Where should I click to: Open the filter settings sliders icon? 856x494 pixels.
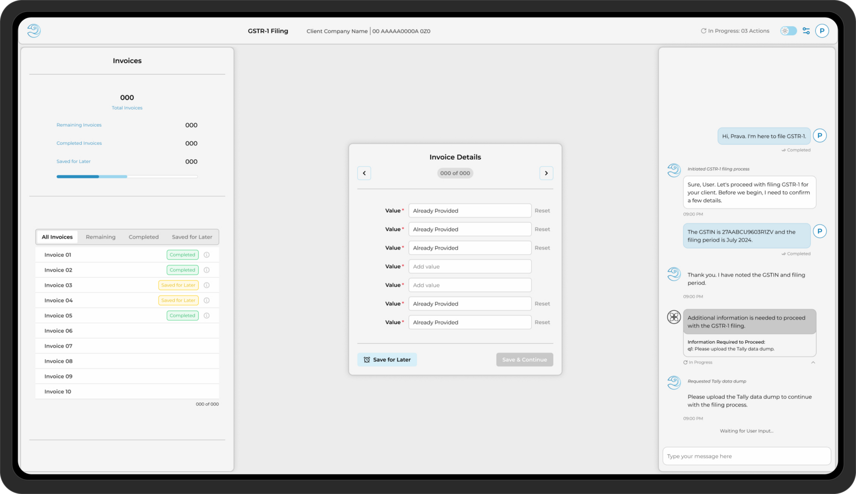806,31
